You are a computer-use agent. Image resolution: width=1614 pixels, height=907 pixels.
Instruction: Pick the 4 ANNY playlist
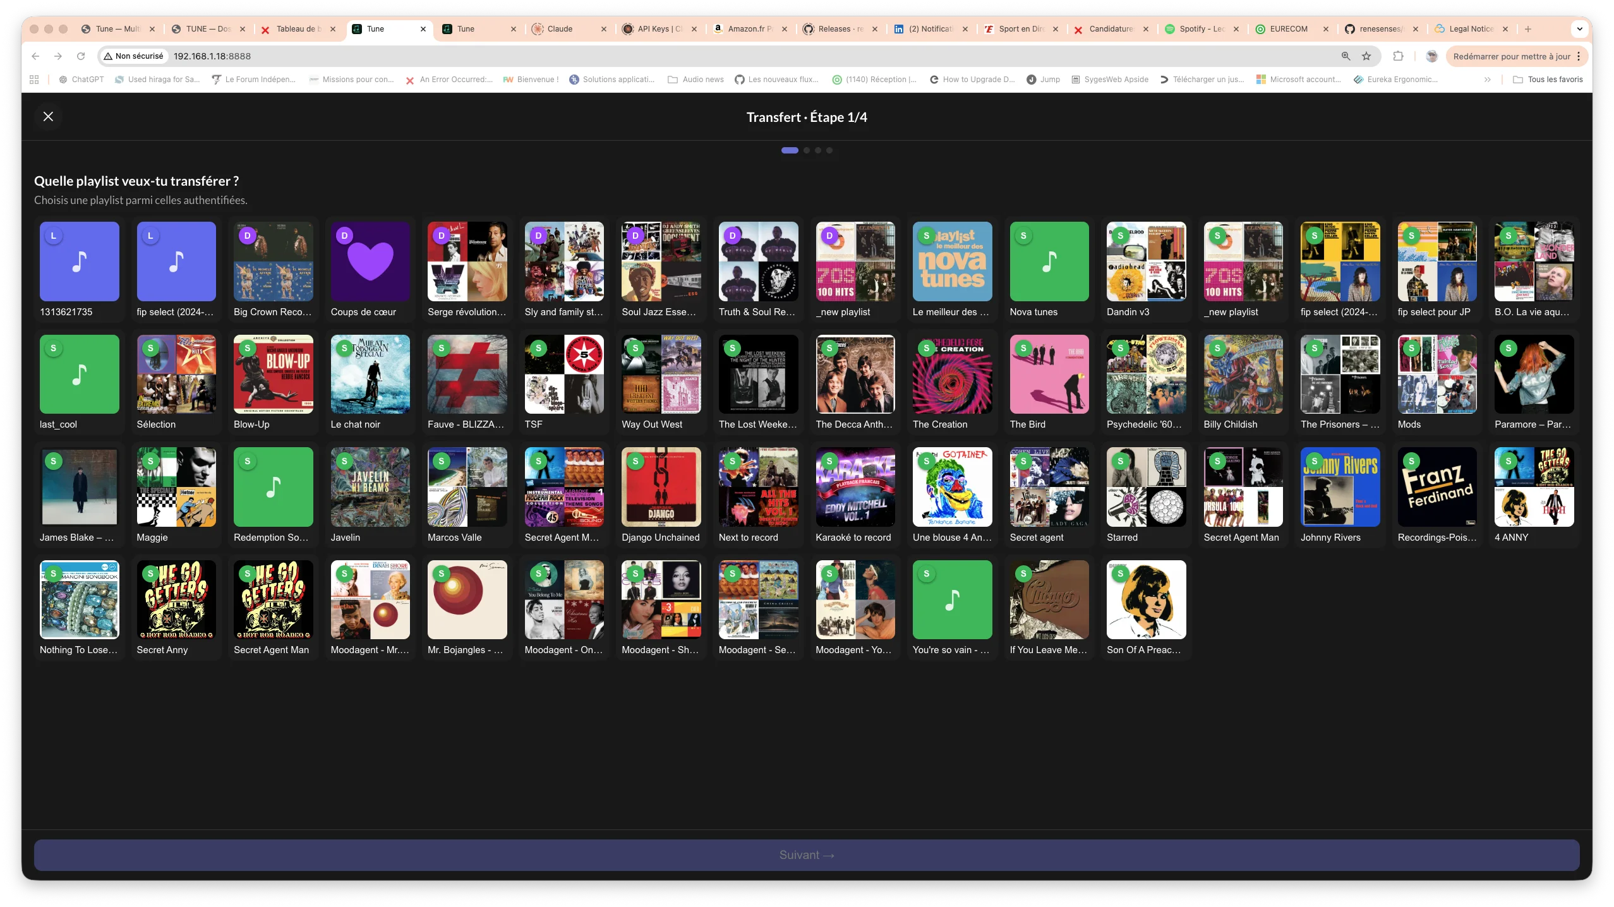coord(1534,496)
